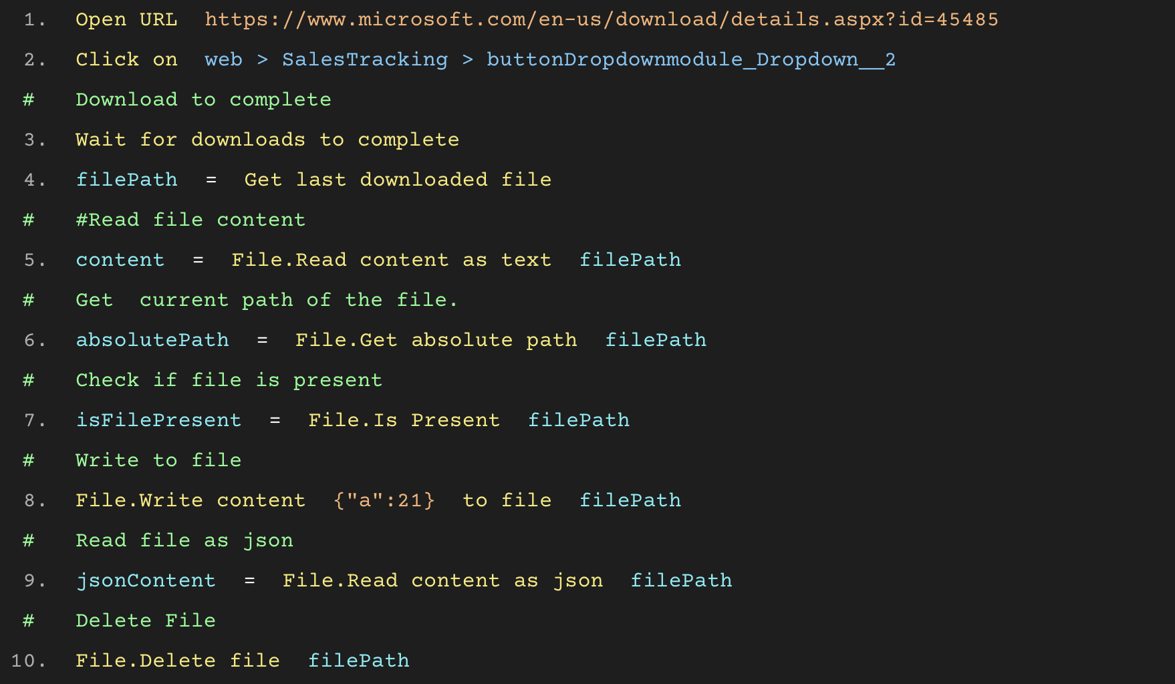Click 'File.Get absolute path' action
The height and width of the screenshot is (684, 1175).
click(436, 340)
